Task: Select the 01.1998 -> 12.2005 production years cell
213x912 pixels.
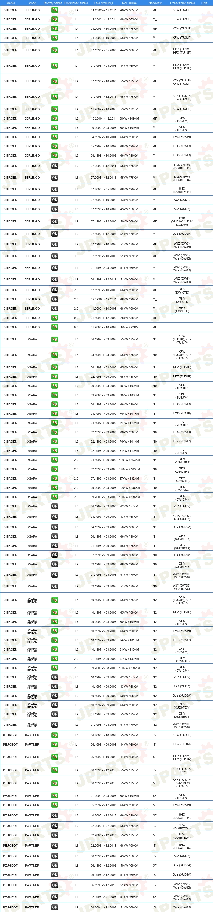Action: [103, 318]
